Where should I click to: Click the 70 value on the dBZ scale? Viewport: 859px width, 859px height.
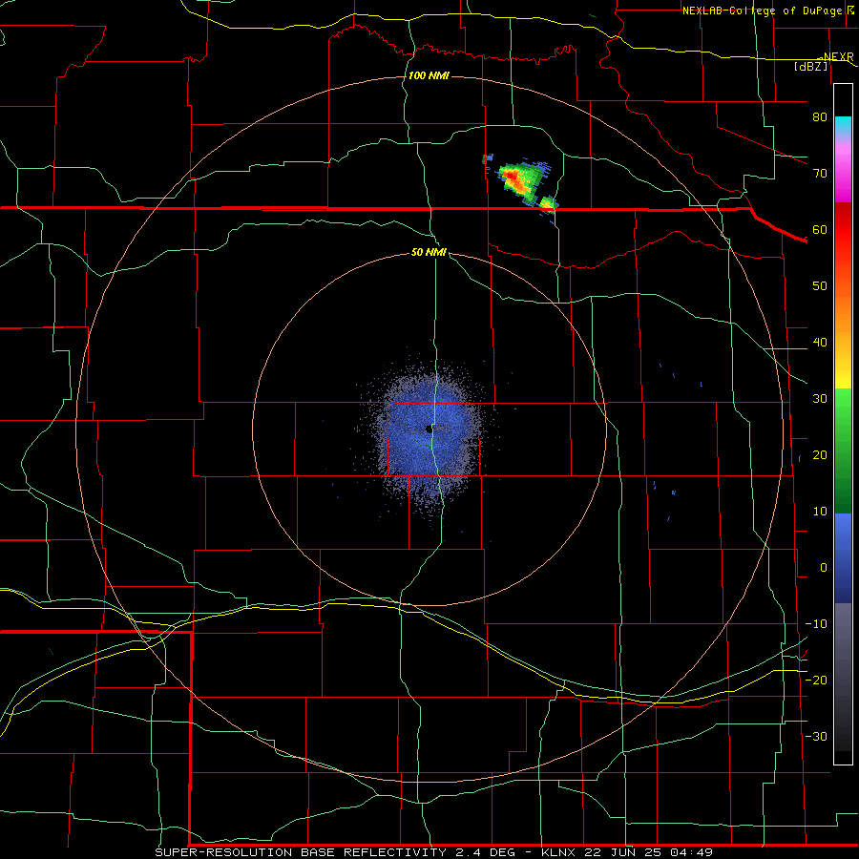coord(820,173)
